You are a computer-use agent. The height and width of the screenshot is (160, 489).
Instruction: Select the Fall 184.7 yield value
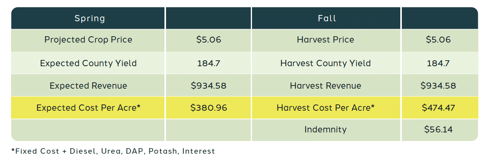click(440, 63)
